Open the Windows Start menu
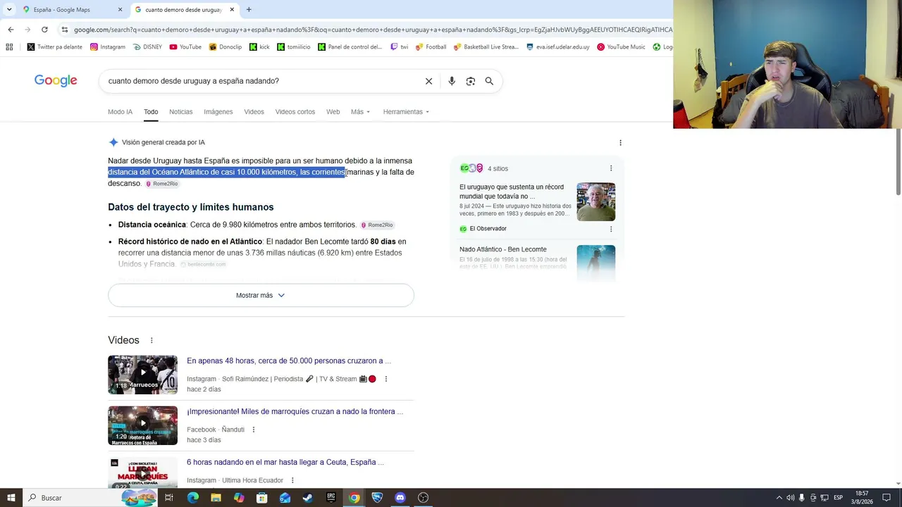 [12, 498]
